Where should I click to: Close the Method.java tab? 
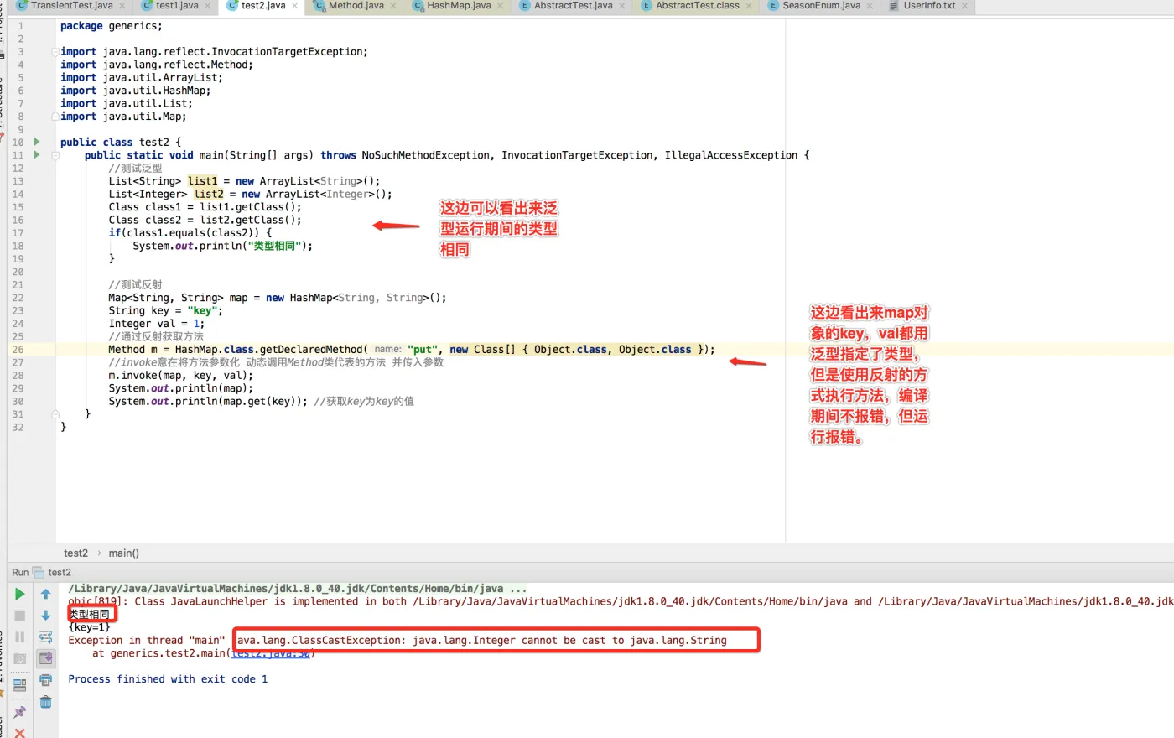pos(393,6)
